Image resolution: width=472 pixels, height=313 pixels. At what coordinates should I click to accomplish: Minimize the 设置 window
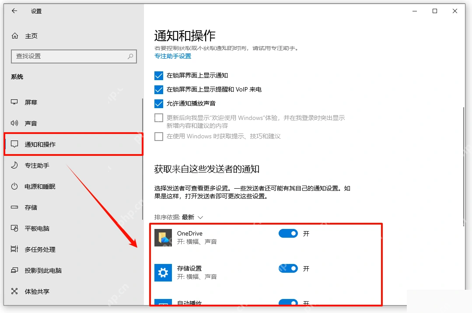(415, 11)
